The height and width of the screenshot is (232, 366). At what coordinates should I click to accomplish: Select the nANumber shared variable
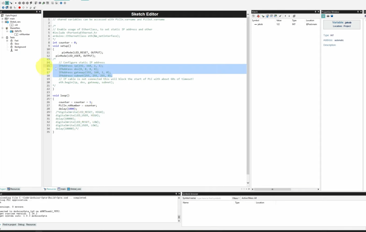point(24,34)
